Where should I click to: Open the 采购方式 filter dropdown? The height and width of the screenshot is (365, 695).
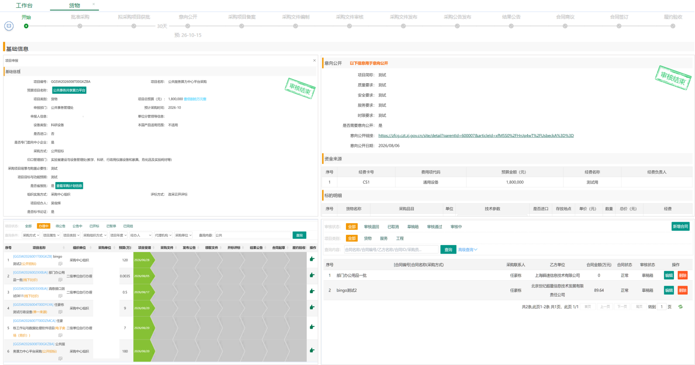[31, 235]
